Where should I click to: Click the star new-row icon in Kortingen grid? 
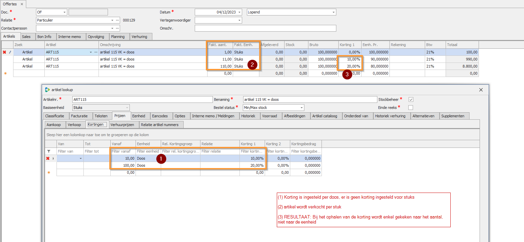coord(48,172)
